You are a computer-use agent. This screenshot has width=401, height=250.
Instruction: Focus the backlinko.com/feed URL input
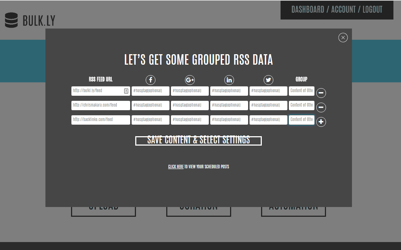click(x=101, y=120)
